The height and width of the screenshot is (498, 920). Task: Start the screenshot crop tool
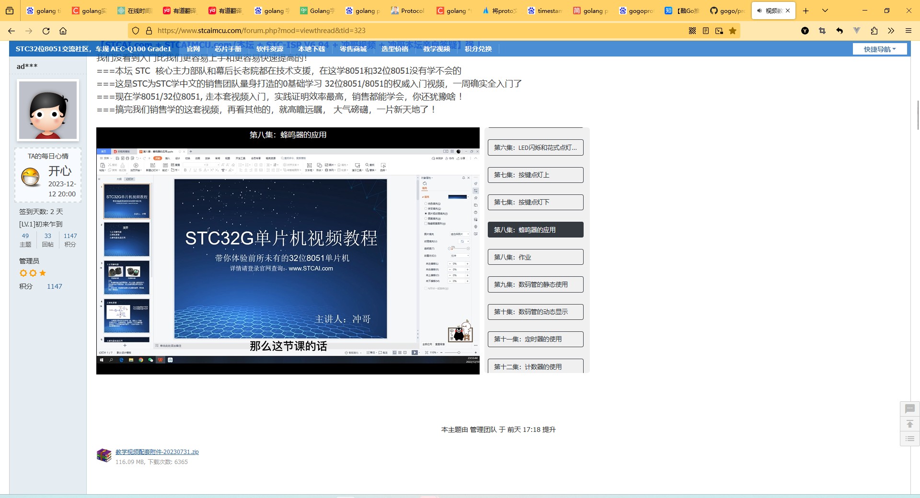[x=822, y=31]
